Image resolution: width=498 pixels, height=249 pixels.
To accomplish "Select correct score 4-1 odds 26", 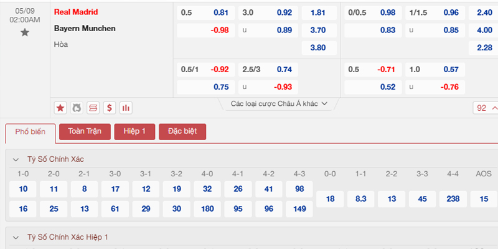I will pyautogui.click(x=238, y=189).
